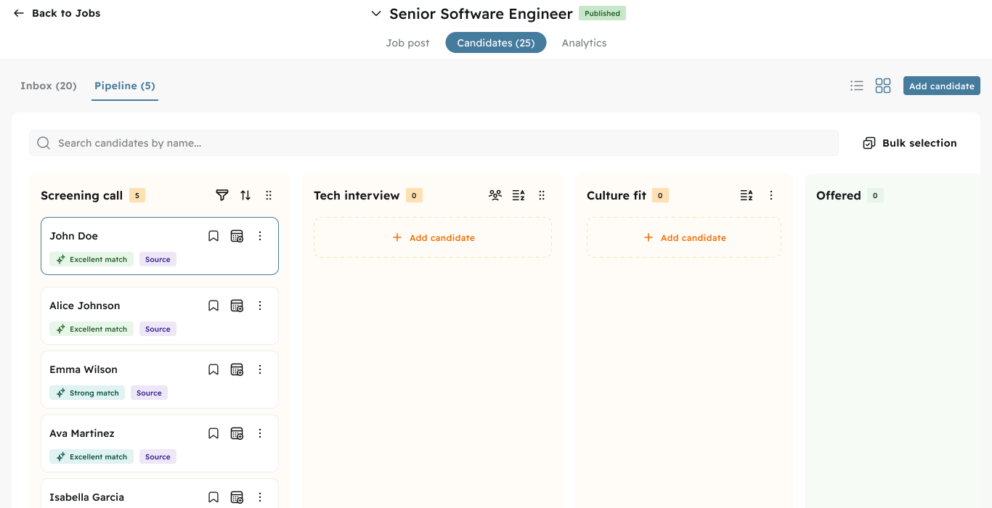Click the Source tag on Alice Johnson's card
This screenshot has height=508, width=992.
158,329
